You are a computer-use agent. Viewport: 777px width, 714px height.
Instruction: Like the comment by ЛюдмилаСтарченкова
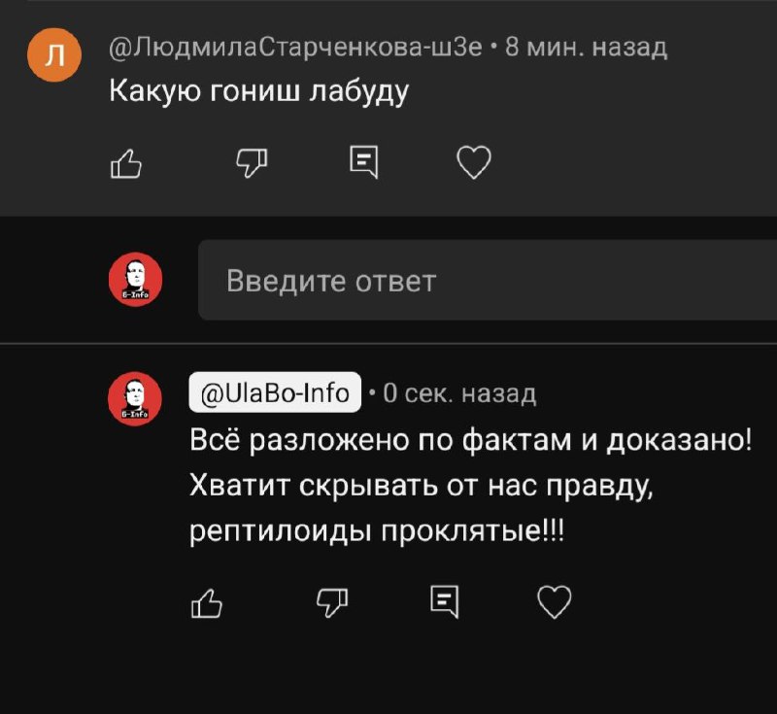pos(126,163)
